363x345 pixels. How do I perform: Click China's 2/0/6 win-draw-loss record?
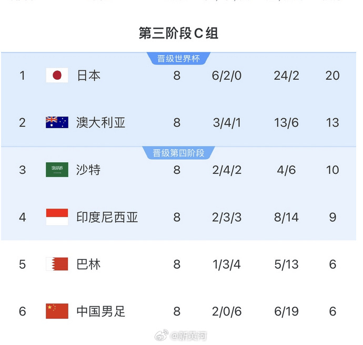pyautogui.click(x=227, y=311)
